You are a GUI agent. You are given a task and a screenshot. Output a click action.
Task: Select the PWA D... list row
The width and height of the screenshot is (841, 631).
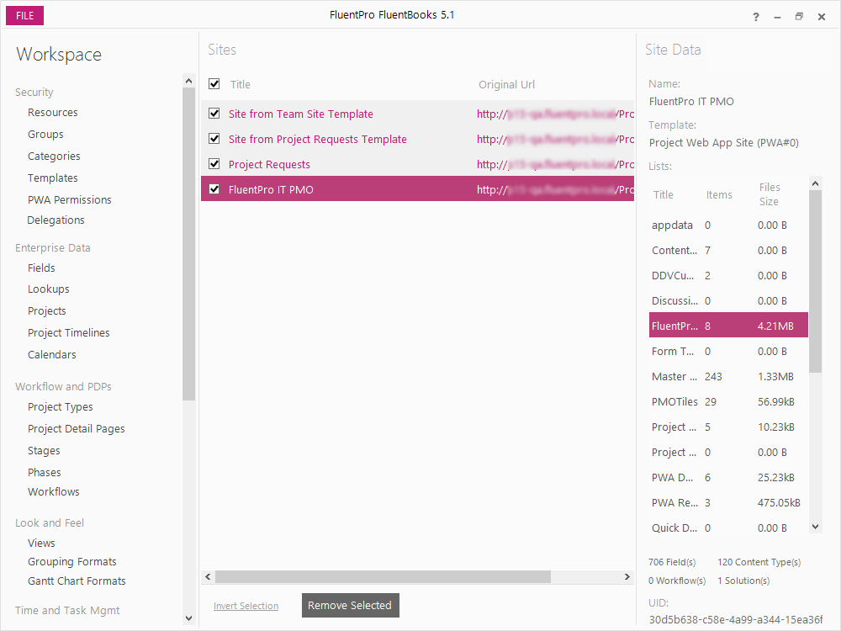tap(728, 478)
